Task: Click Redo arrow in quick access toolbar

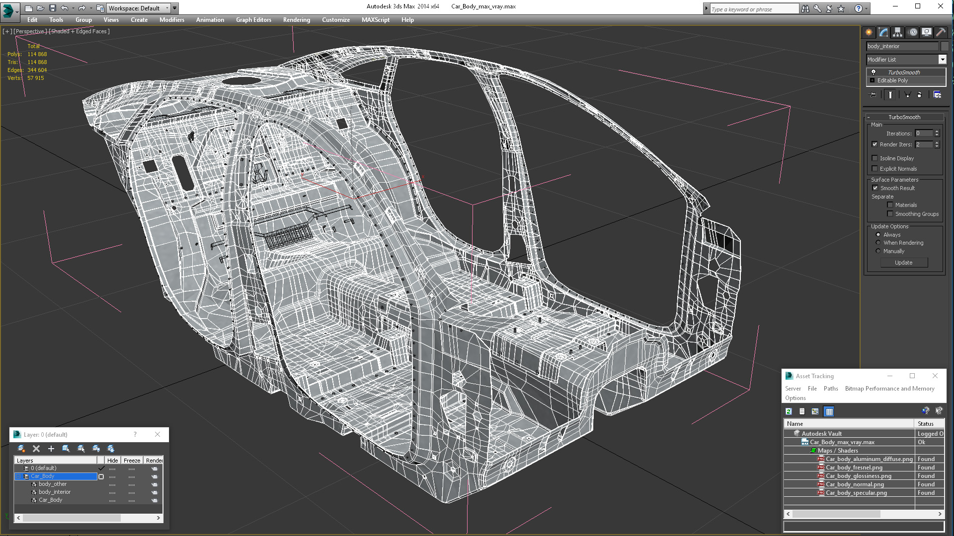Action: tap(82, 8)
